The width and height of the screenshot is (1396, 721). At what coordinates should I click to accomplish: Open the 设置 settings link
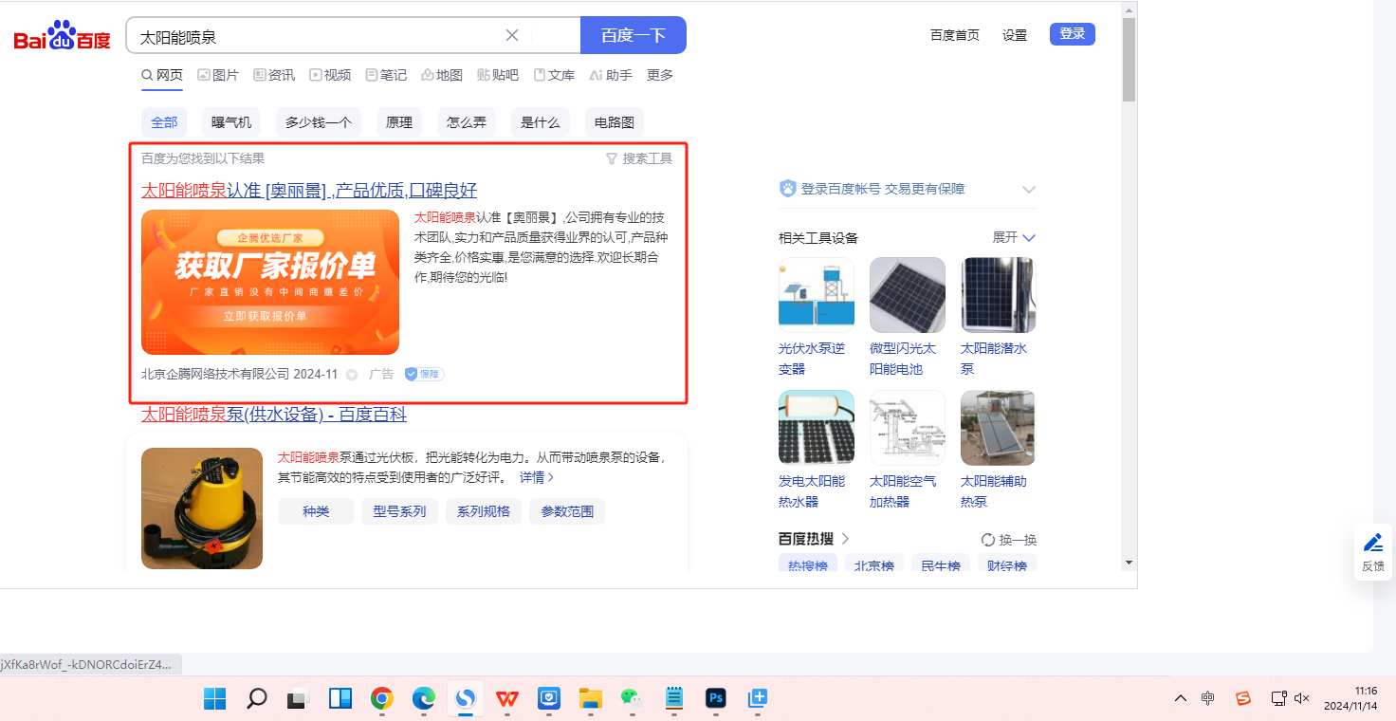click(1015, 35)
